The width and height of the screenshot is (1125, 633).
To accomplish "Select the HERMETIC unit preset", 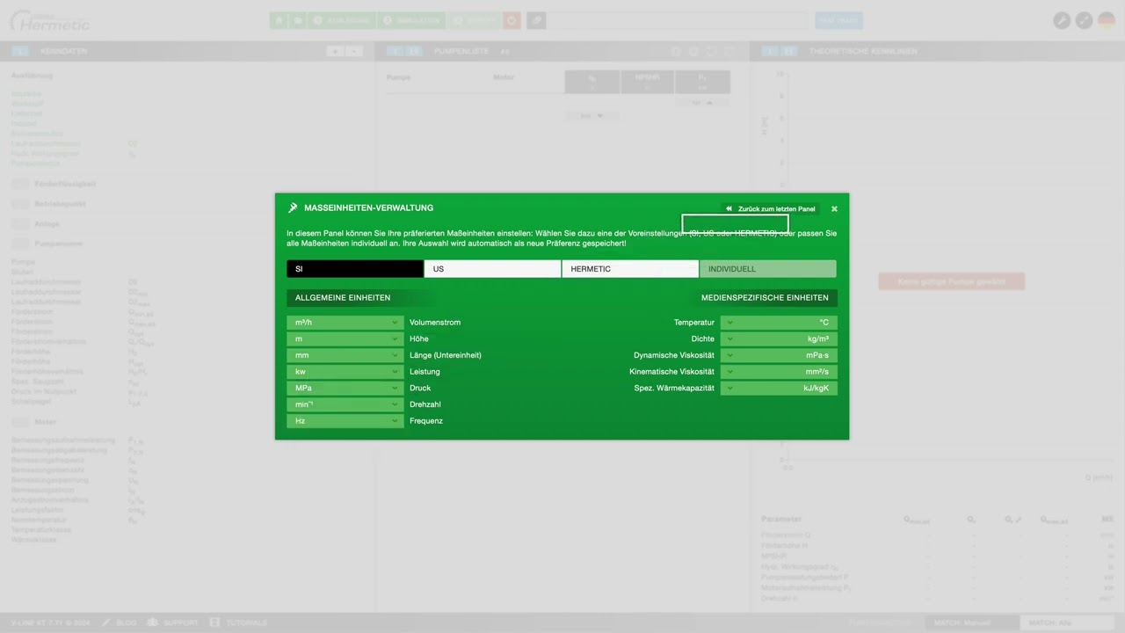I will point(630,269).
